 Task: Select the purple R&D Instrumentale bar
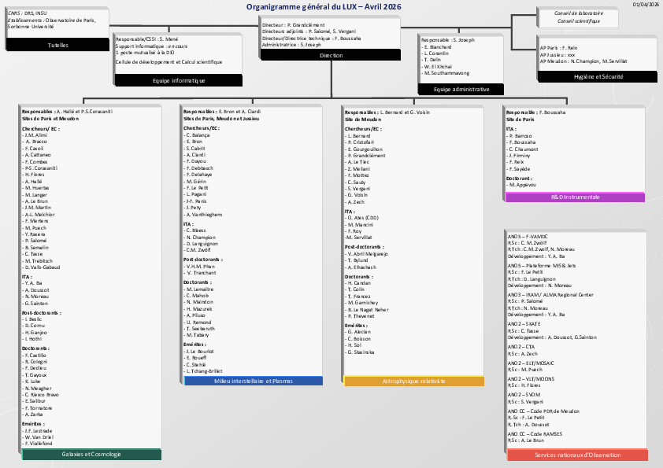[575, 197]
